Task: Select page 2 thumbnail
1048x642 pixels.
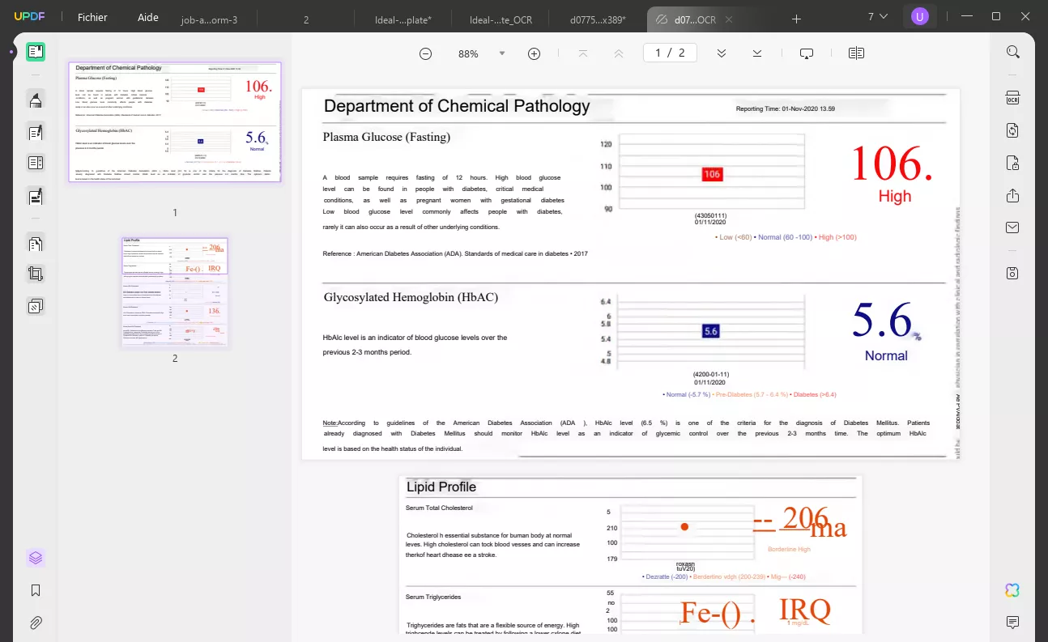Action: point(175,292)
